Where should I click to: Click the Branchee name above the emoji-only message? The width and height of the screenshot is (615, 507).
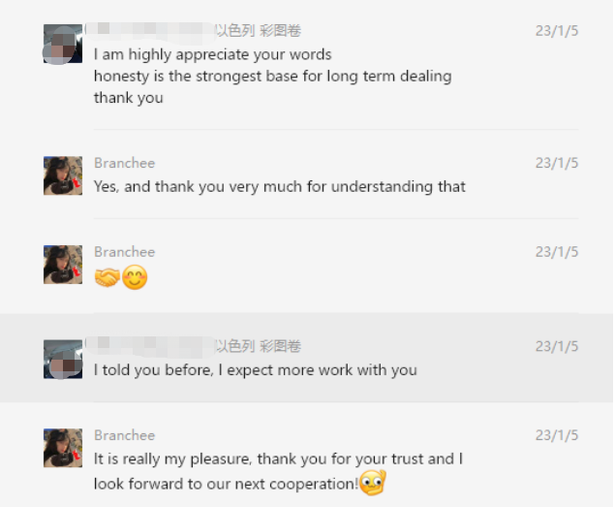coord(124,252)
